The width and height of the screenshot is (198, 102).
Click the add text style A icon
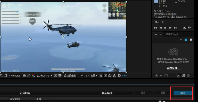tap(161, 75)
